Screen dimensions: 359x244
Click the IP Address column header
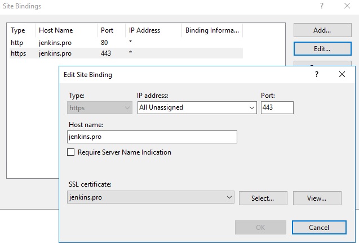point(152,30)
